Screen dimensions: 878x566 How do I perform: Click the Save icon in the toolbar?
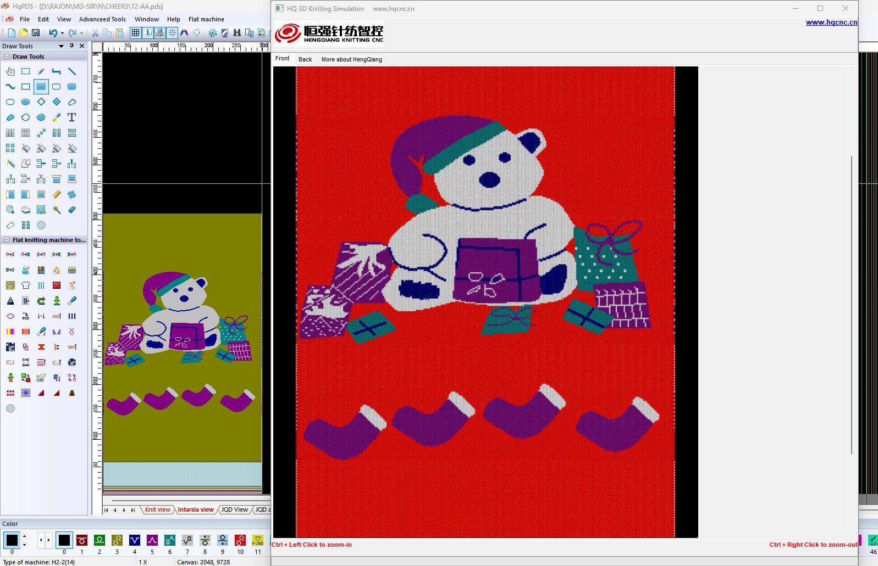click(x=36, y=33)
